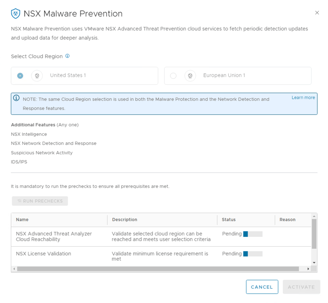328x303 pixels.
Task: Click the info icon beside Select Cloud Region
Action: coord(67,56)
